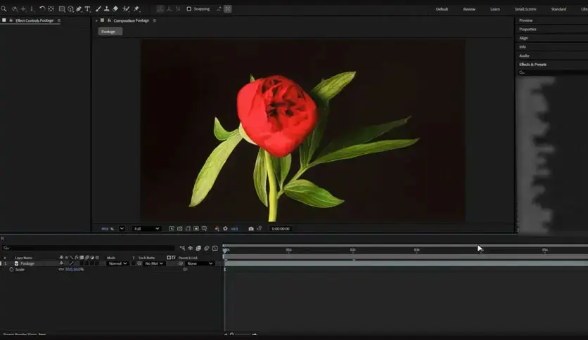Switch to the Learn workspace

coord(495,9)
